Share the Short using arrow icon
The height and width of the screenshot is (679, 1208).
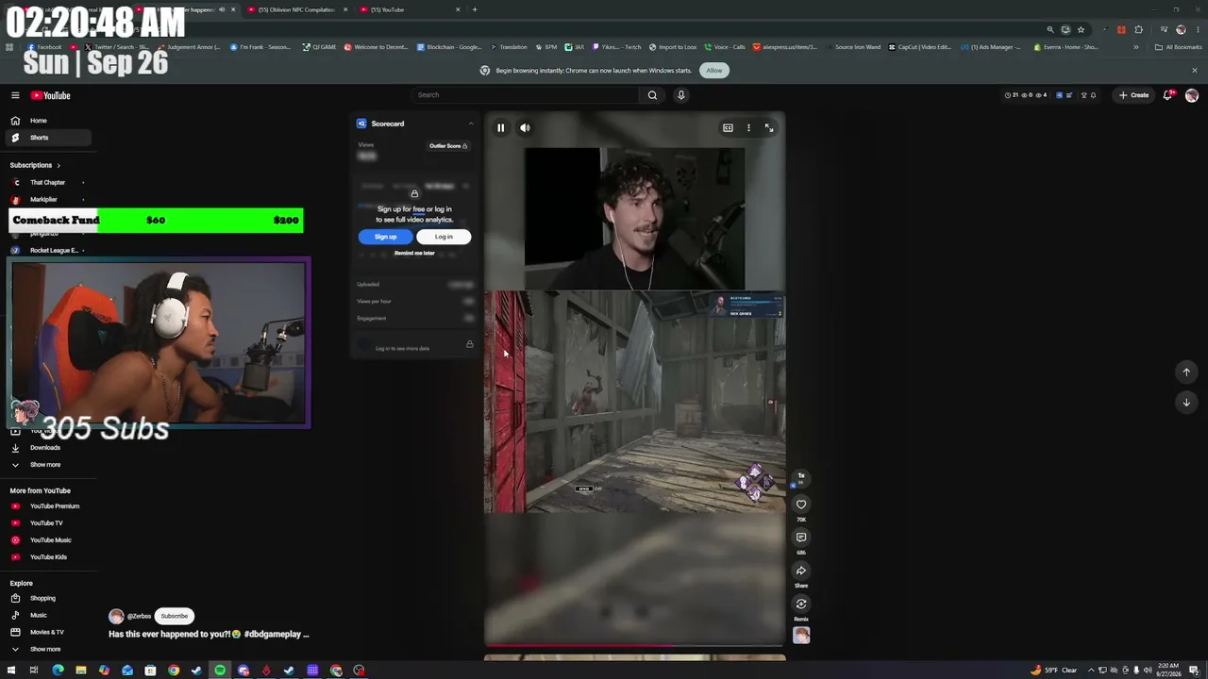tap(801, 571)
